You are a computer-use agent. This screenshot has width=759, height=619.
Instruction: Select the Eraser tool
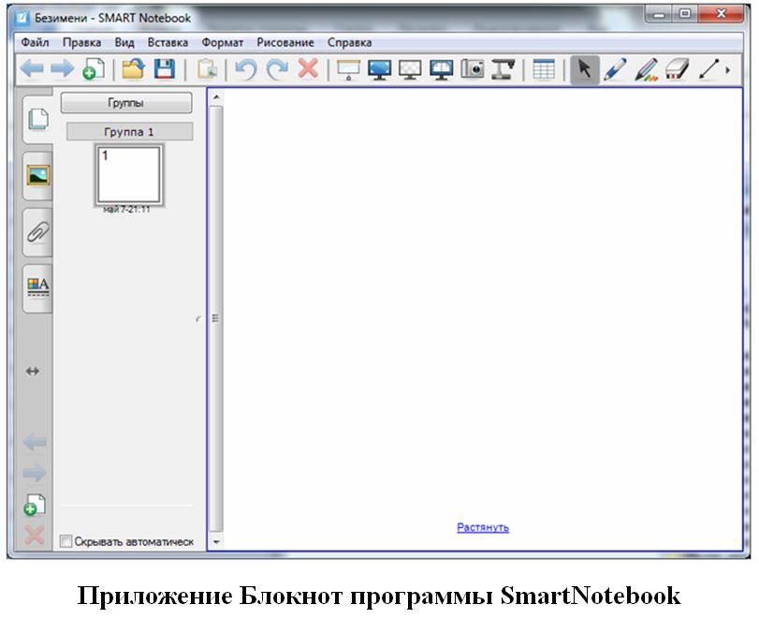(678, 68)
